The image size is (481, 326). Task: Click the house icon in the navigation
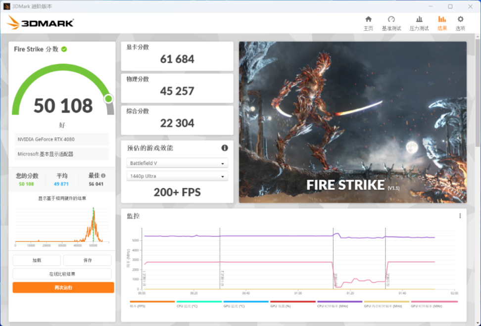[368, 19]
